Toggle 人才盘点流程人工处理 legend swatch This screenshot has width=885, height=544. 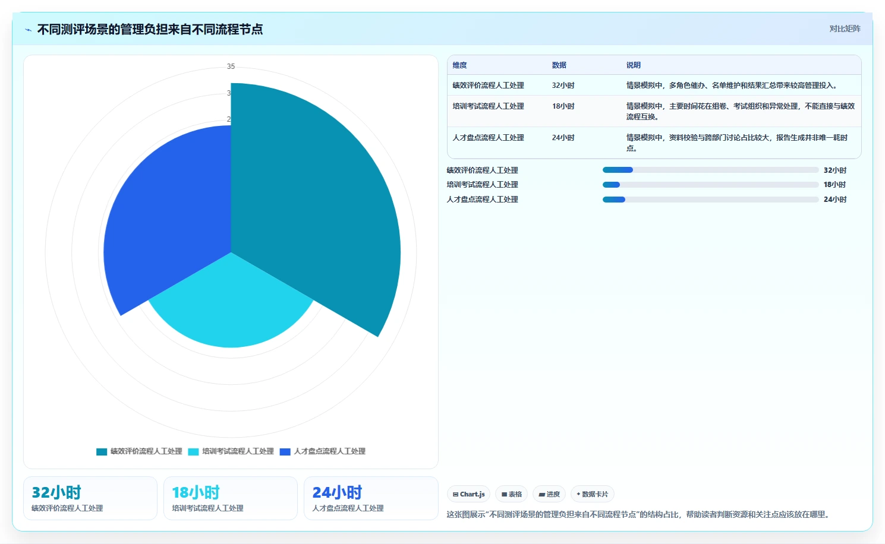pyautogui.click(x=285, y=451)
